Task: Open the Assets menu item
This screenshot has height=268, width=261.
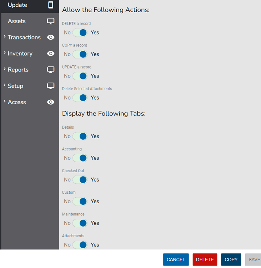Action: [17, 21]
